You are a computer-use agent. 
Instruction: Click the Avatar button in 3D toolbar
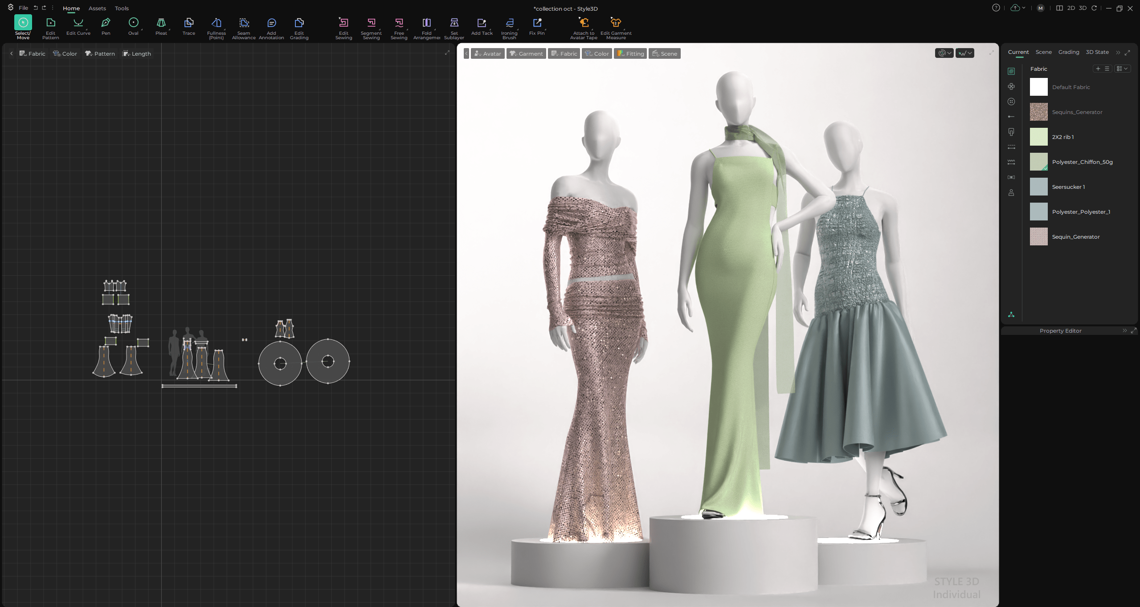tap(488, 53)
